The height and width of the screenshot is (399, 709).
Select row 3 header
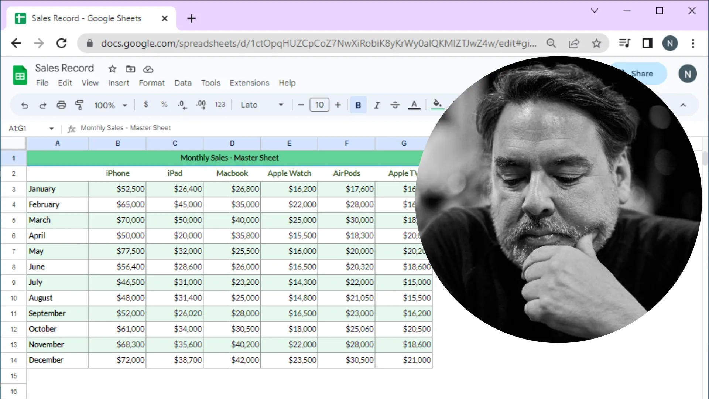click(x=13, y=189)
